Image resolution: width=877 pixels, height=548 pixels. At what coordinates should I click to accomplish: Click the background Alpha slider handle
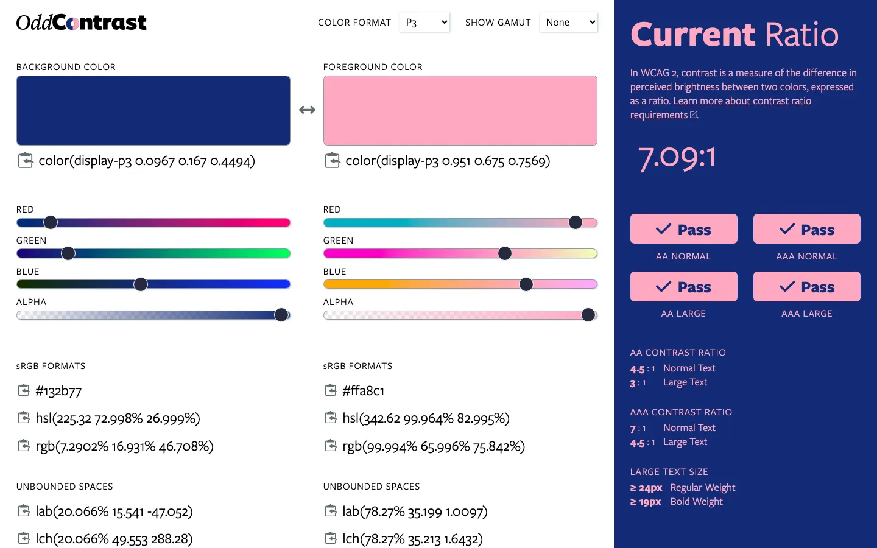click(x=281, y=315)
